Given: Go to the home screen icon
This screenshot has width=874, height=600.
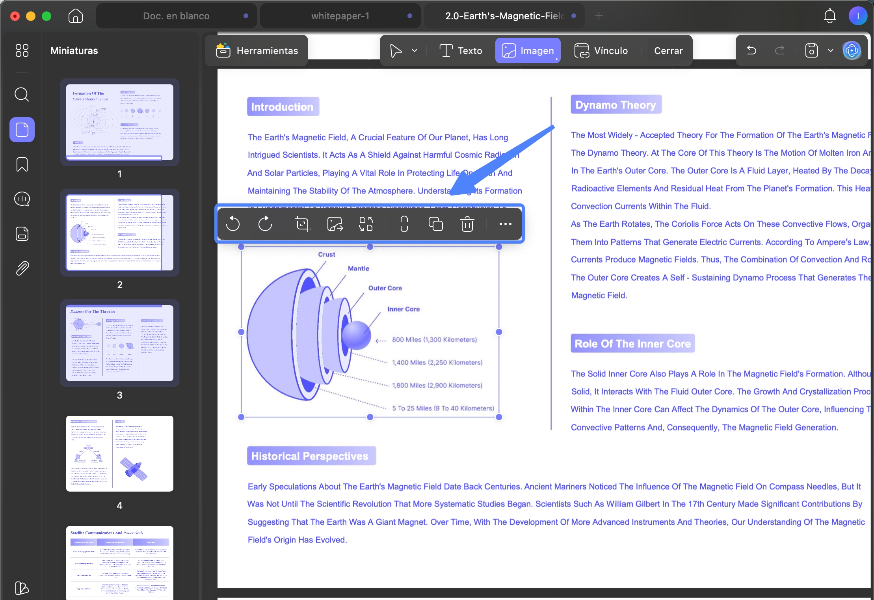Looking at the screenshot, I should [x=75, y=16].
